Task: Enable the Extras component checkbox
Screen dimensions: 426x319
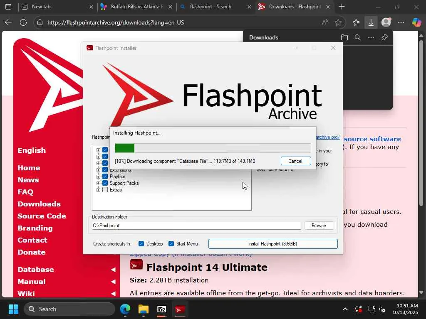Action: (105, 190)
